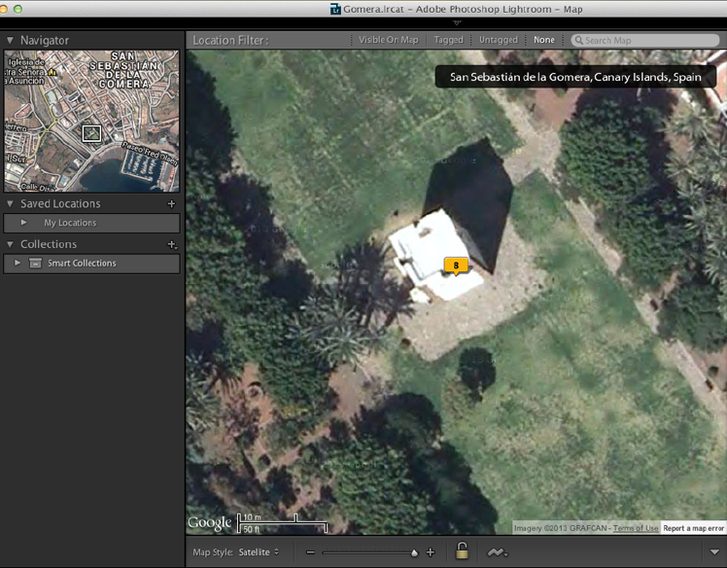Select the My Locations row label
727x568 pixels.
(70, 223)
